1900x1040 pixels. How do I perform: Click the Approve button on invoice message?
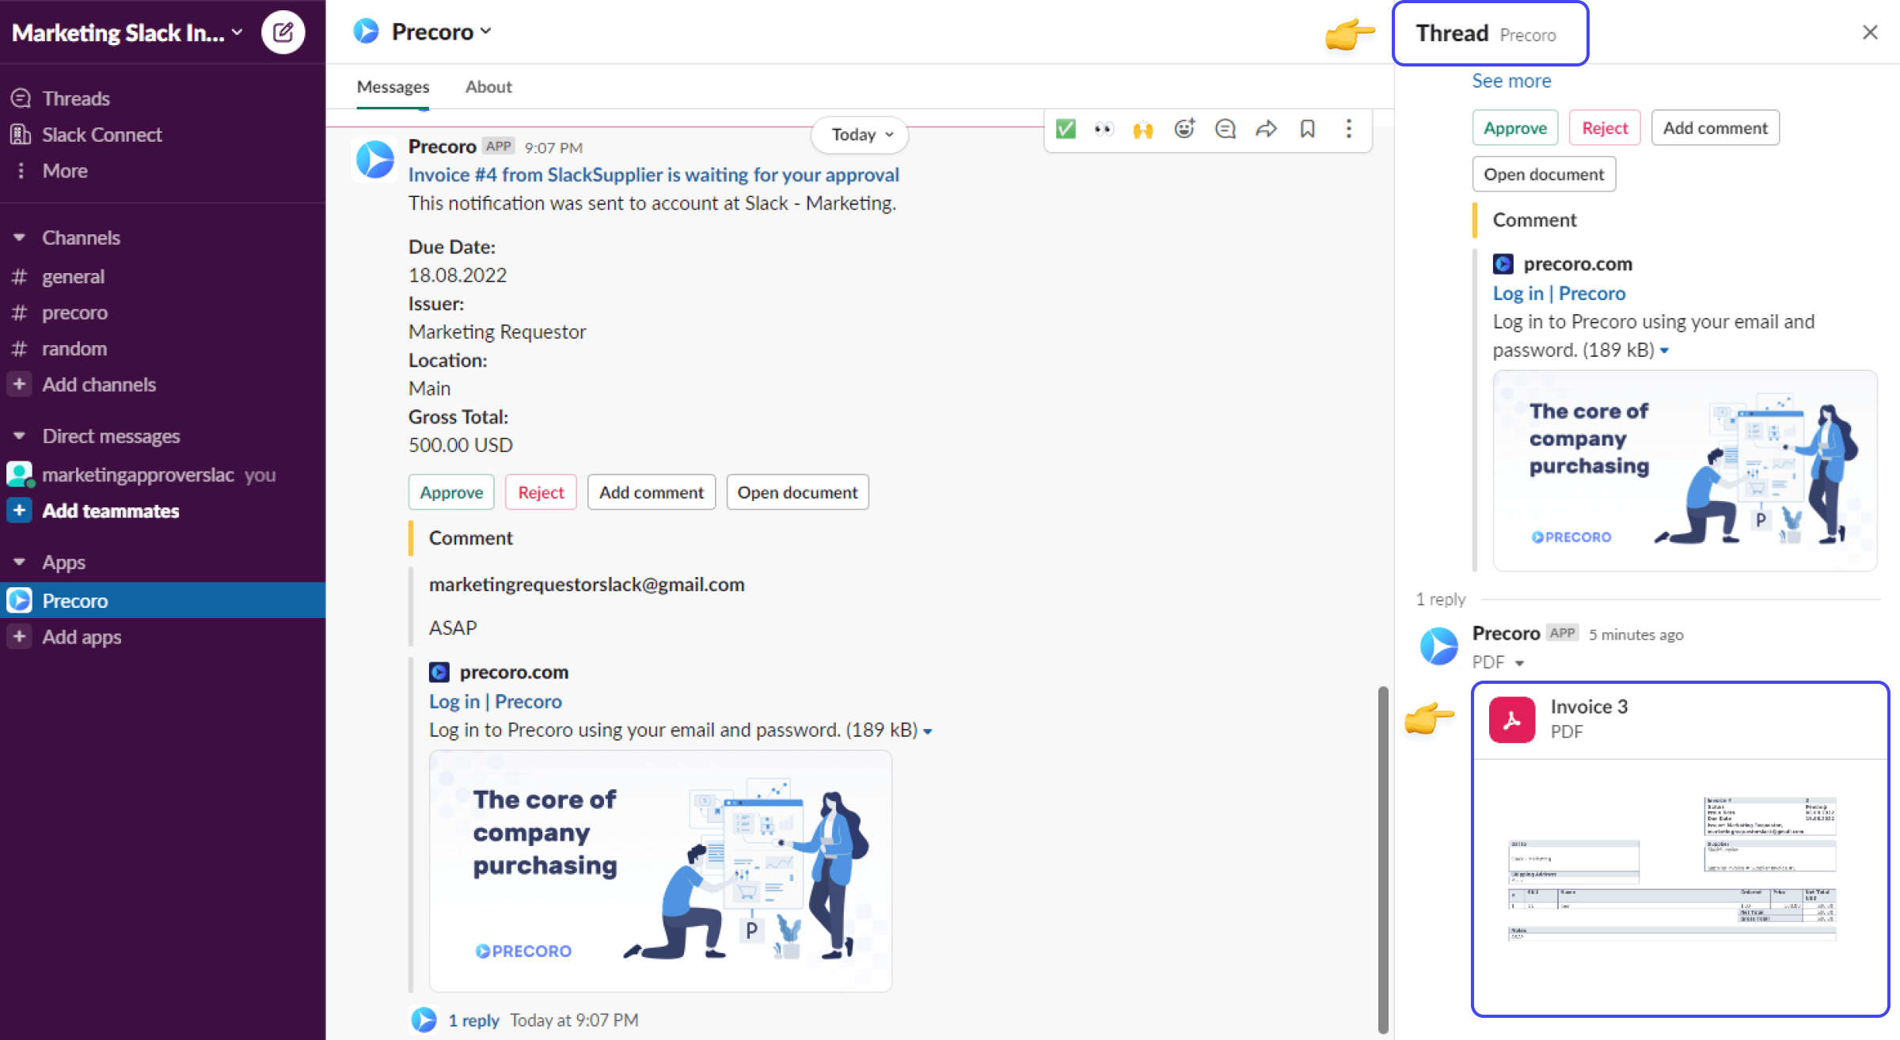(x=450, y=491)
